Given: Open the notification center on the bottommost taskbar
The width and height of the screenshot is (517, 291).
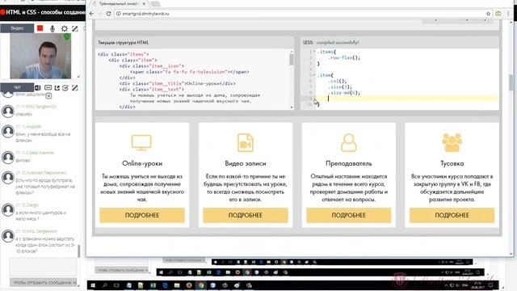Looking at the screenshot, I should 490,285.
